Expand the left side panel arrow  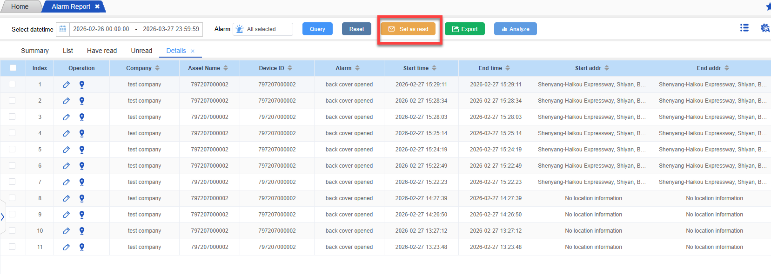3,217
